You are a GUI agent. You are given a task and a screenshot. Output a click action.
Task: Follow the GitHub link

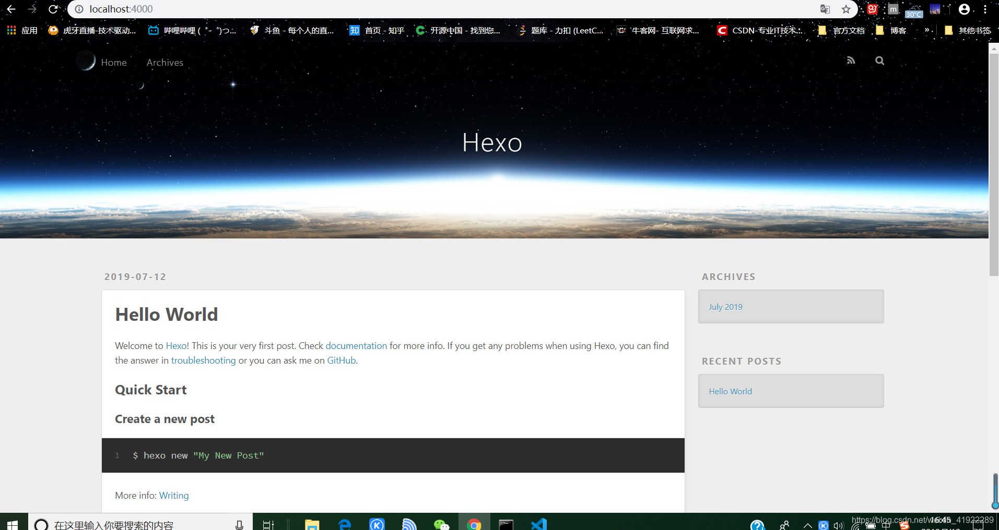(x=341, y=360)
